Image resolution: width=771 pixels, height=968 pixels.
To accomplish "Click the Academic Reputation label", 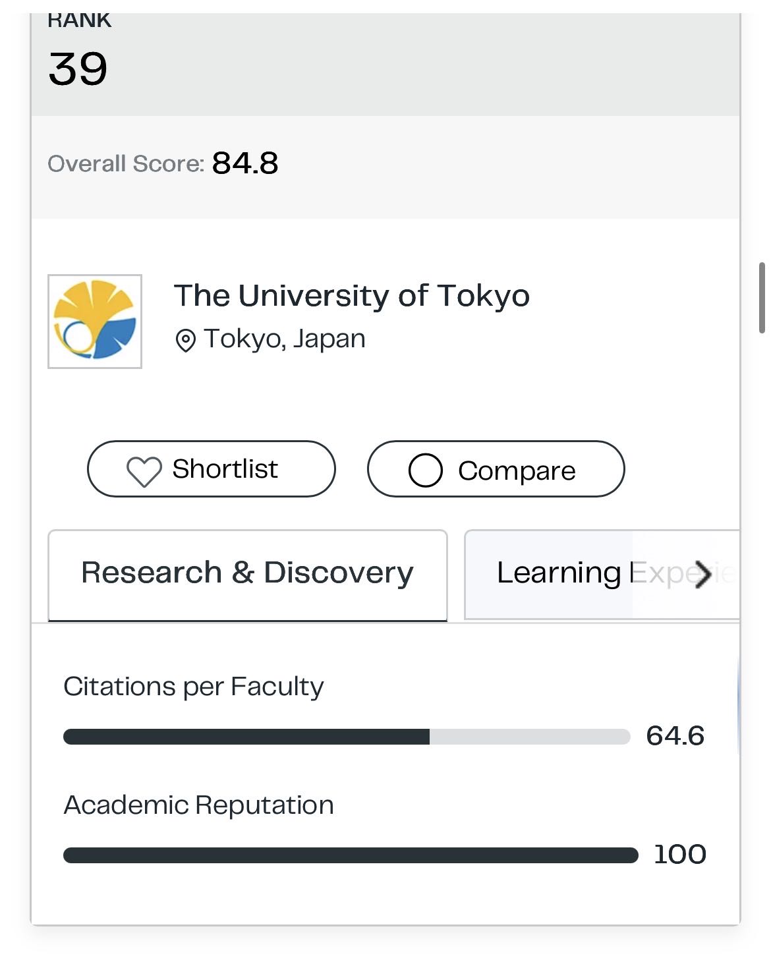I will click(198, 805).
